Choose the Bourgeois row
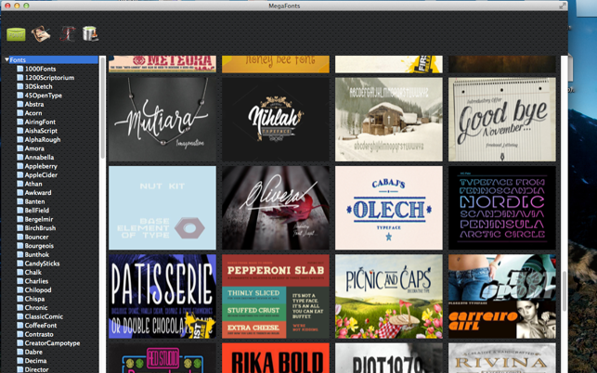Image resolution: width=597 pixels, height=373 pixels. [x=39, y=246]
